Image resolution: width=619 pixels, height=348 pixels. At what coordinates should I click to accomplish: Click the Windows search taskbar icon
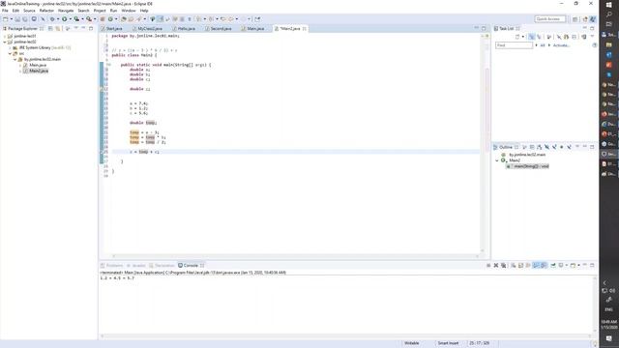tap(609, 14)
